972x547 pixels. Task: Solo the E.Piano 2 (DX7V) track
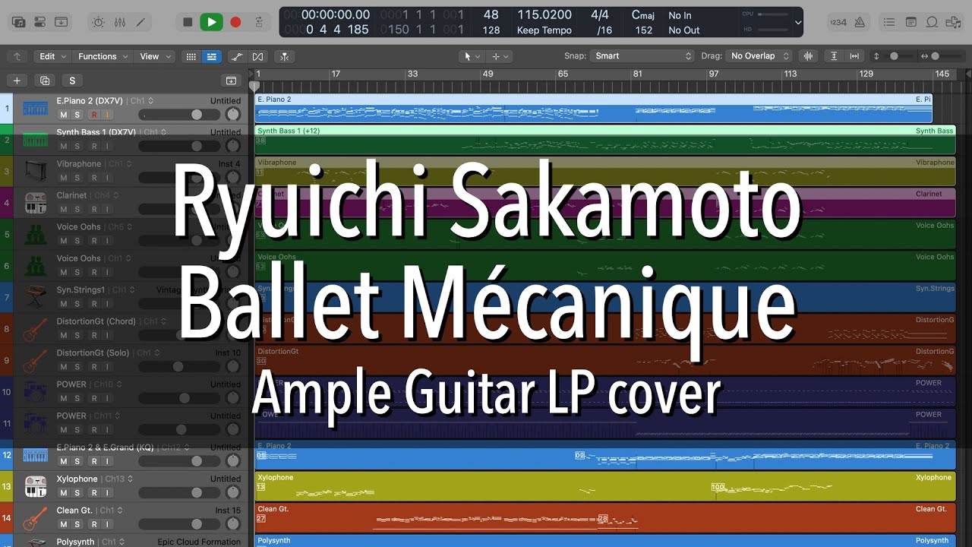click(77, 115)
